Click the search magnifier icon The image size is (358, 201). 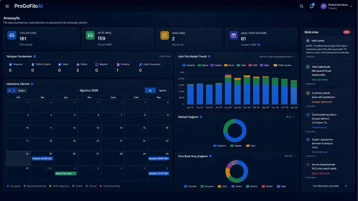pyautogui.click(x=301, y=6)
